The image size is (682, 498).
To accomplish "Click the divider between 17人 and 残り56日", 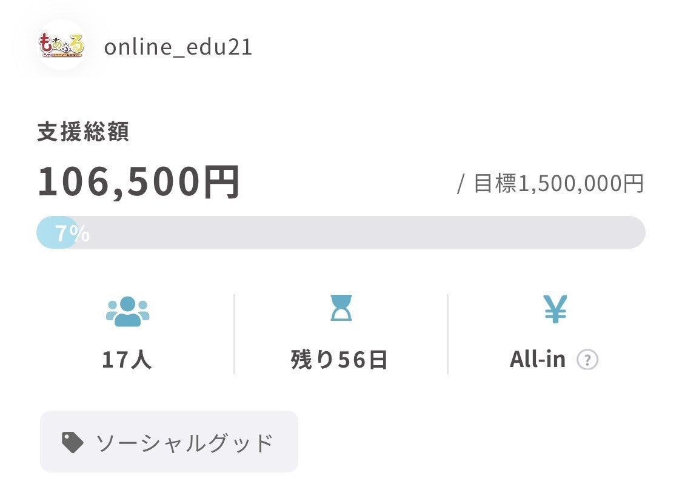I will coord(234,334).
